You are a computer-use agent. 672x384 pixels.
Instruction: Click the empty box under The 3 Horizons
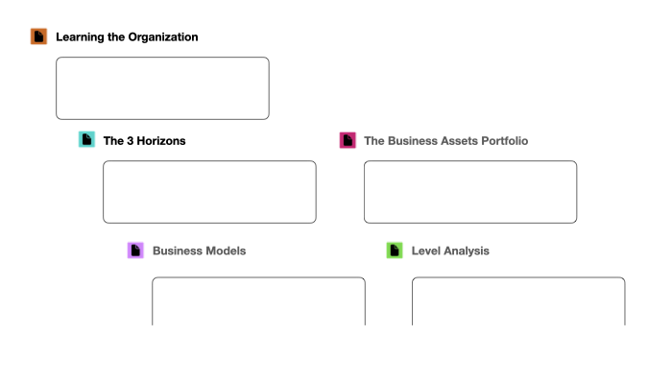point(209,192)
